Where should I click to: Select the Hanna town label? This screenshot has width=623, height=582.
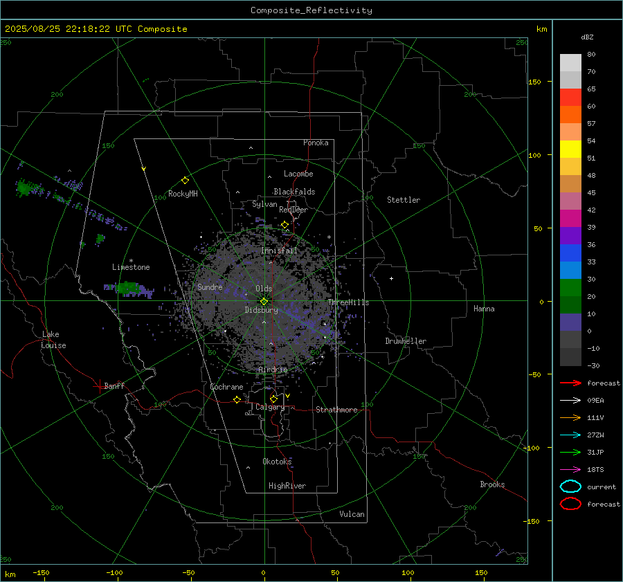pyautogui.click(x=484, y=309)
